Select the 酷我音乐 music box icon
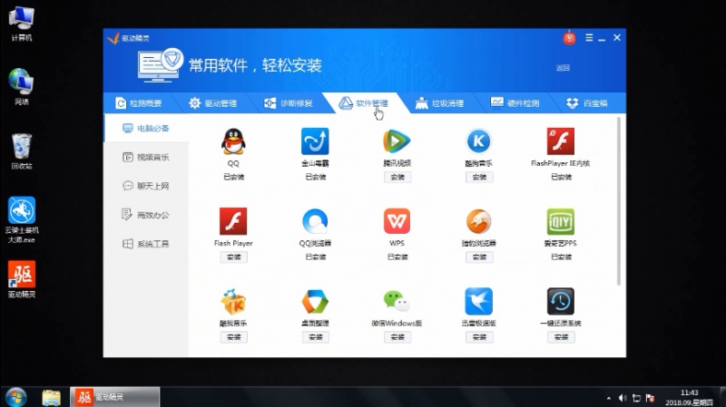Image resolution: width=726 pixels, height=407 pixels. pos(233,302)
